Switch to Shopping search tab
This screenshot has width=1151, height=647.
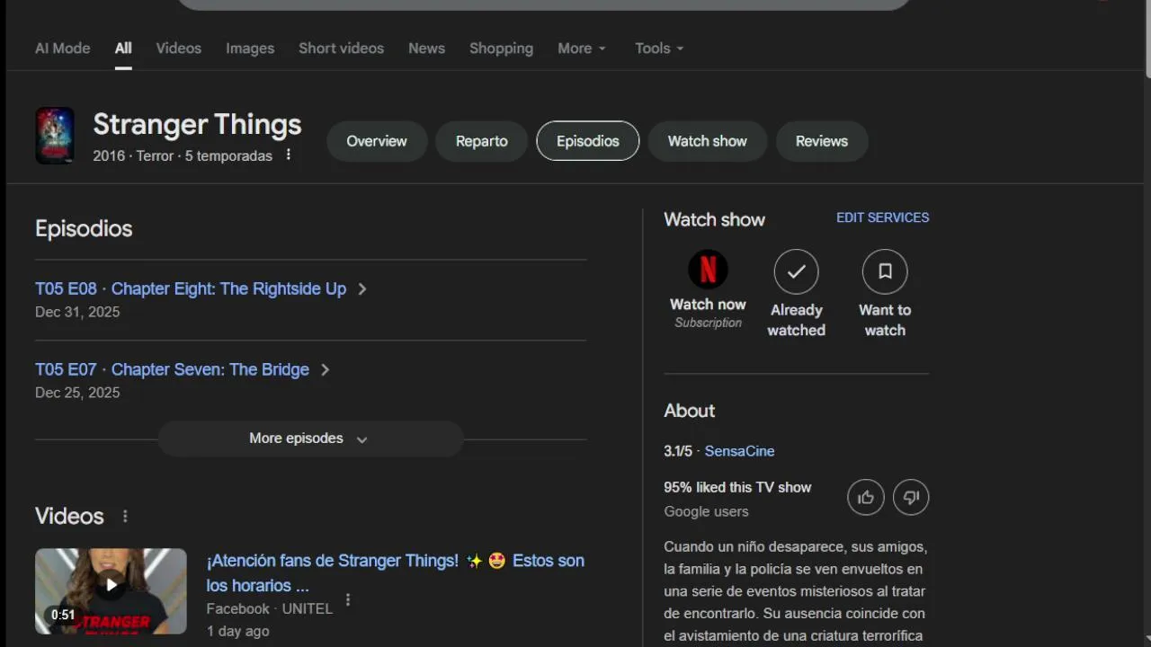click(x=501, y=49)
